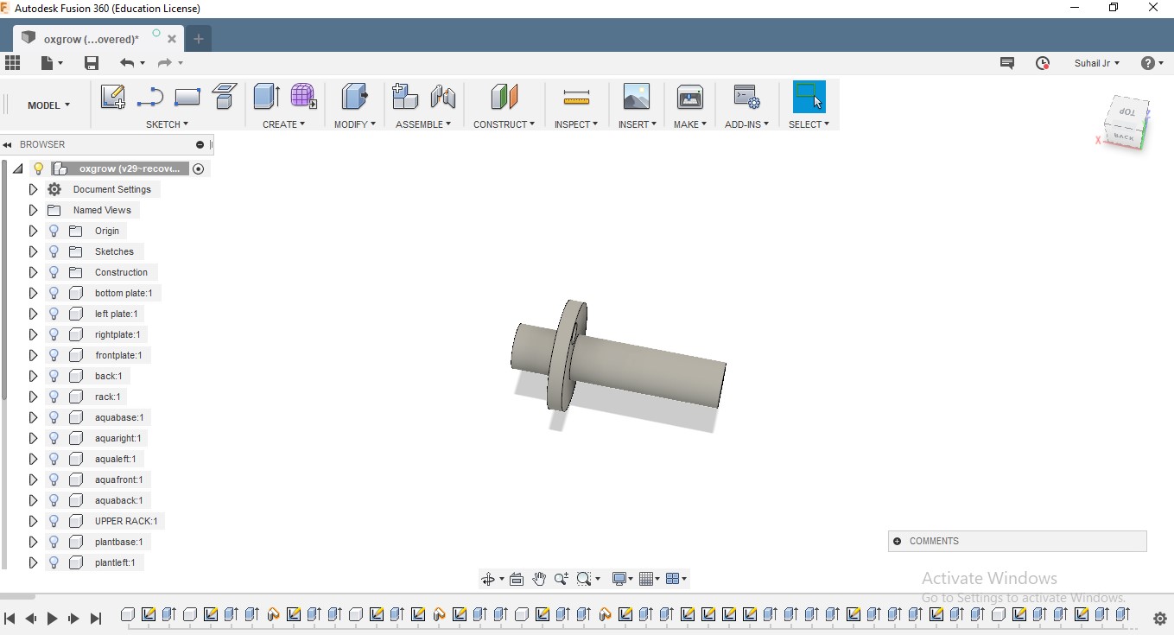The height and width of the screenshot is (635, 1174).
Task: Expand the Construction folder
Action: 33,272
